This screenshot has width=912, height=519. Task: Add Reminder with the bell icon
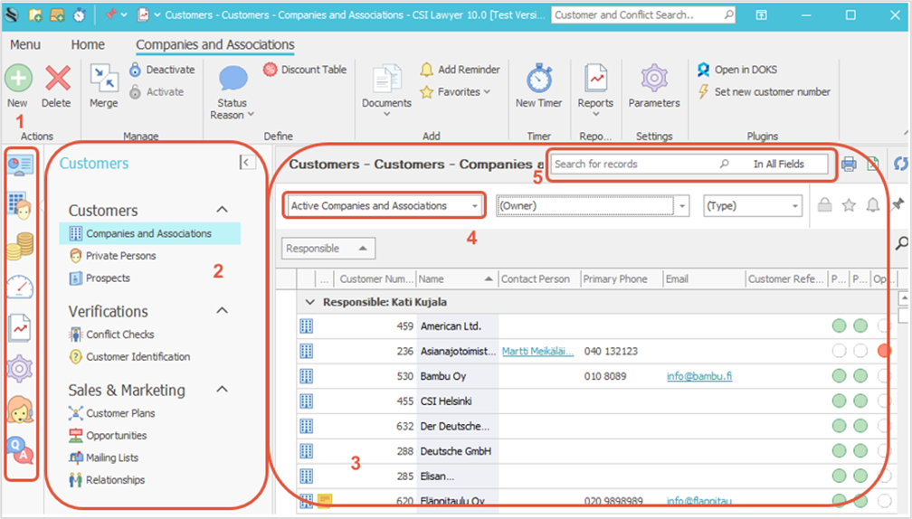(x=427, y=70)
